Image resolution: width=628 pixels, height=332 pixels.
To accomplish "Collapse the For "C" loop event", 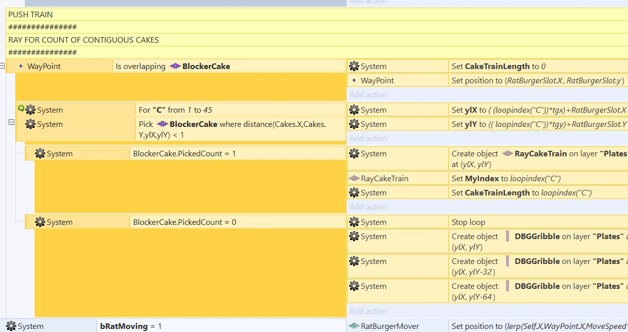I will tap(11, 122).
